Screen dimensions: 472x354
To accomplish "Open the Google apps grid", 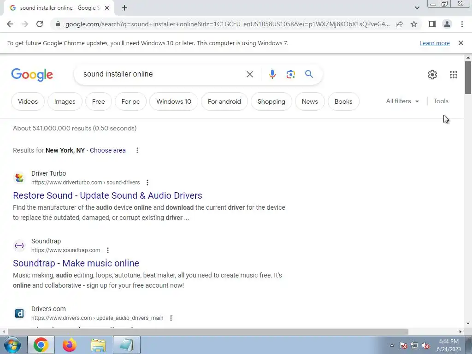I will pyautogui.click(x=454, y=74).
